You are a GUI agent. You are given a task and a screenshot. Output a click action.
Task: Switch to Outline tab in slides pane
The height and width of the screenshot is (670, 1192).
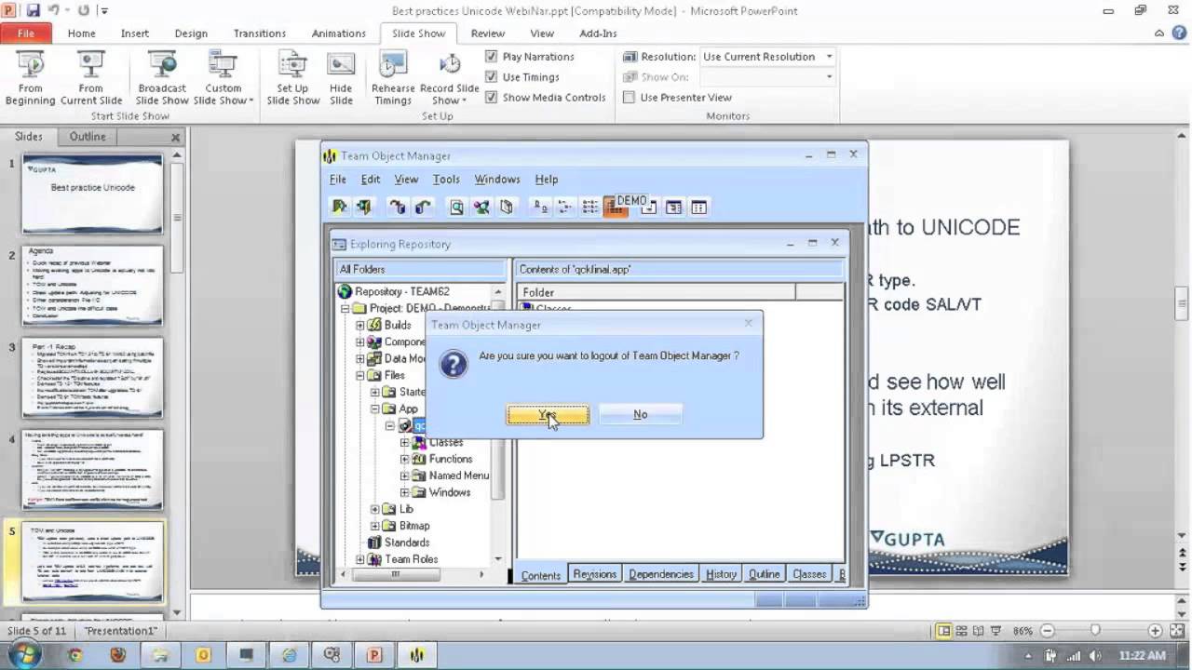coord(88,137)
